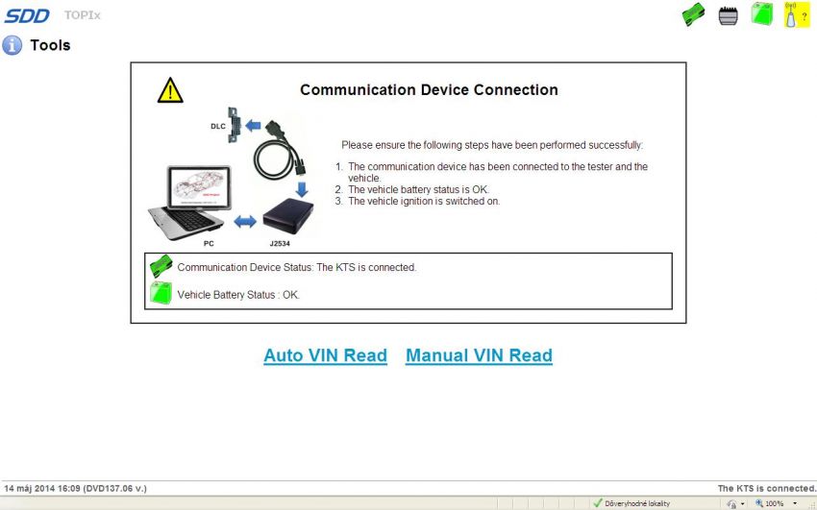Click the blue info icon beside Tools
817x510 pixels.
pyautogui.click(x=12, y=45)
